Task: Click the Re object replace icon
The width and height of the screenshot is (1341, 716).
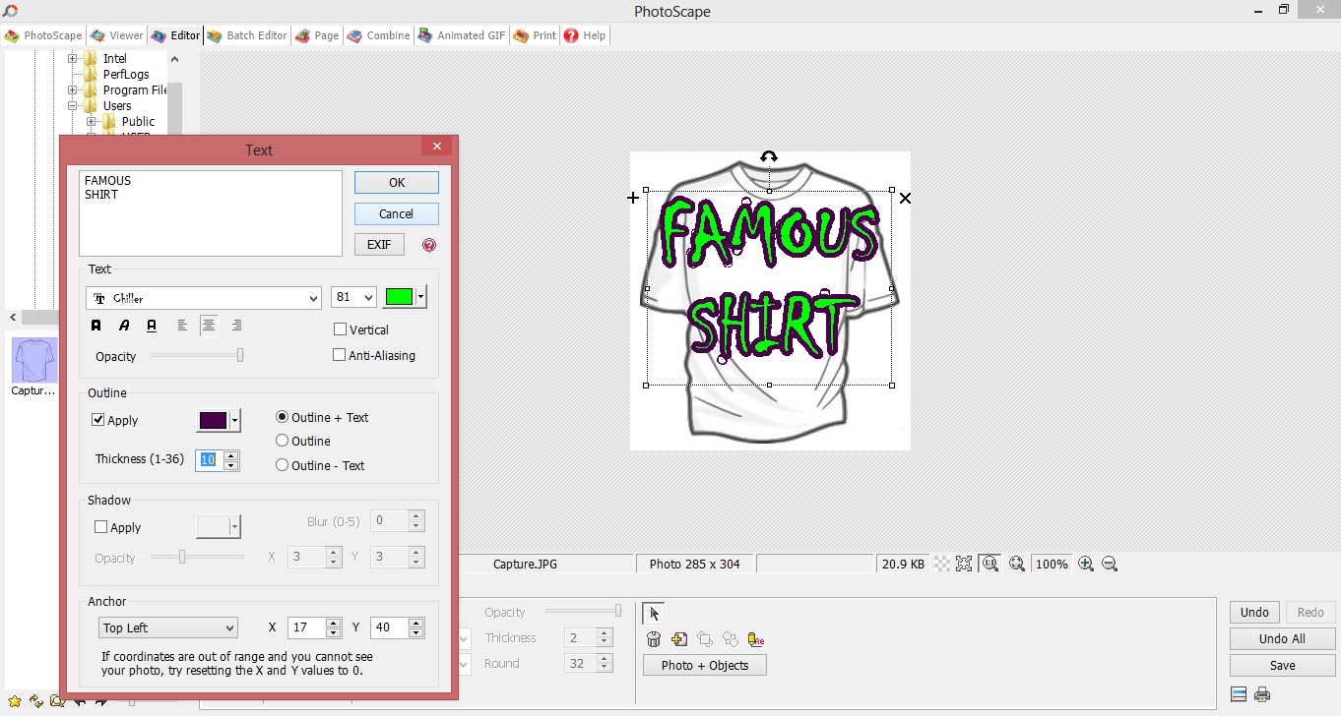Action: (x=756, y=639)
